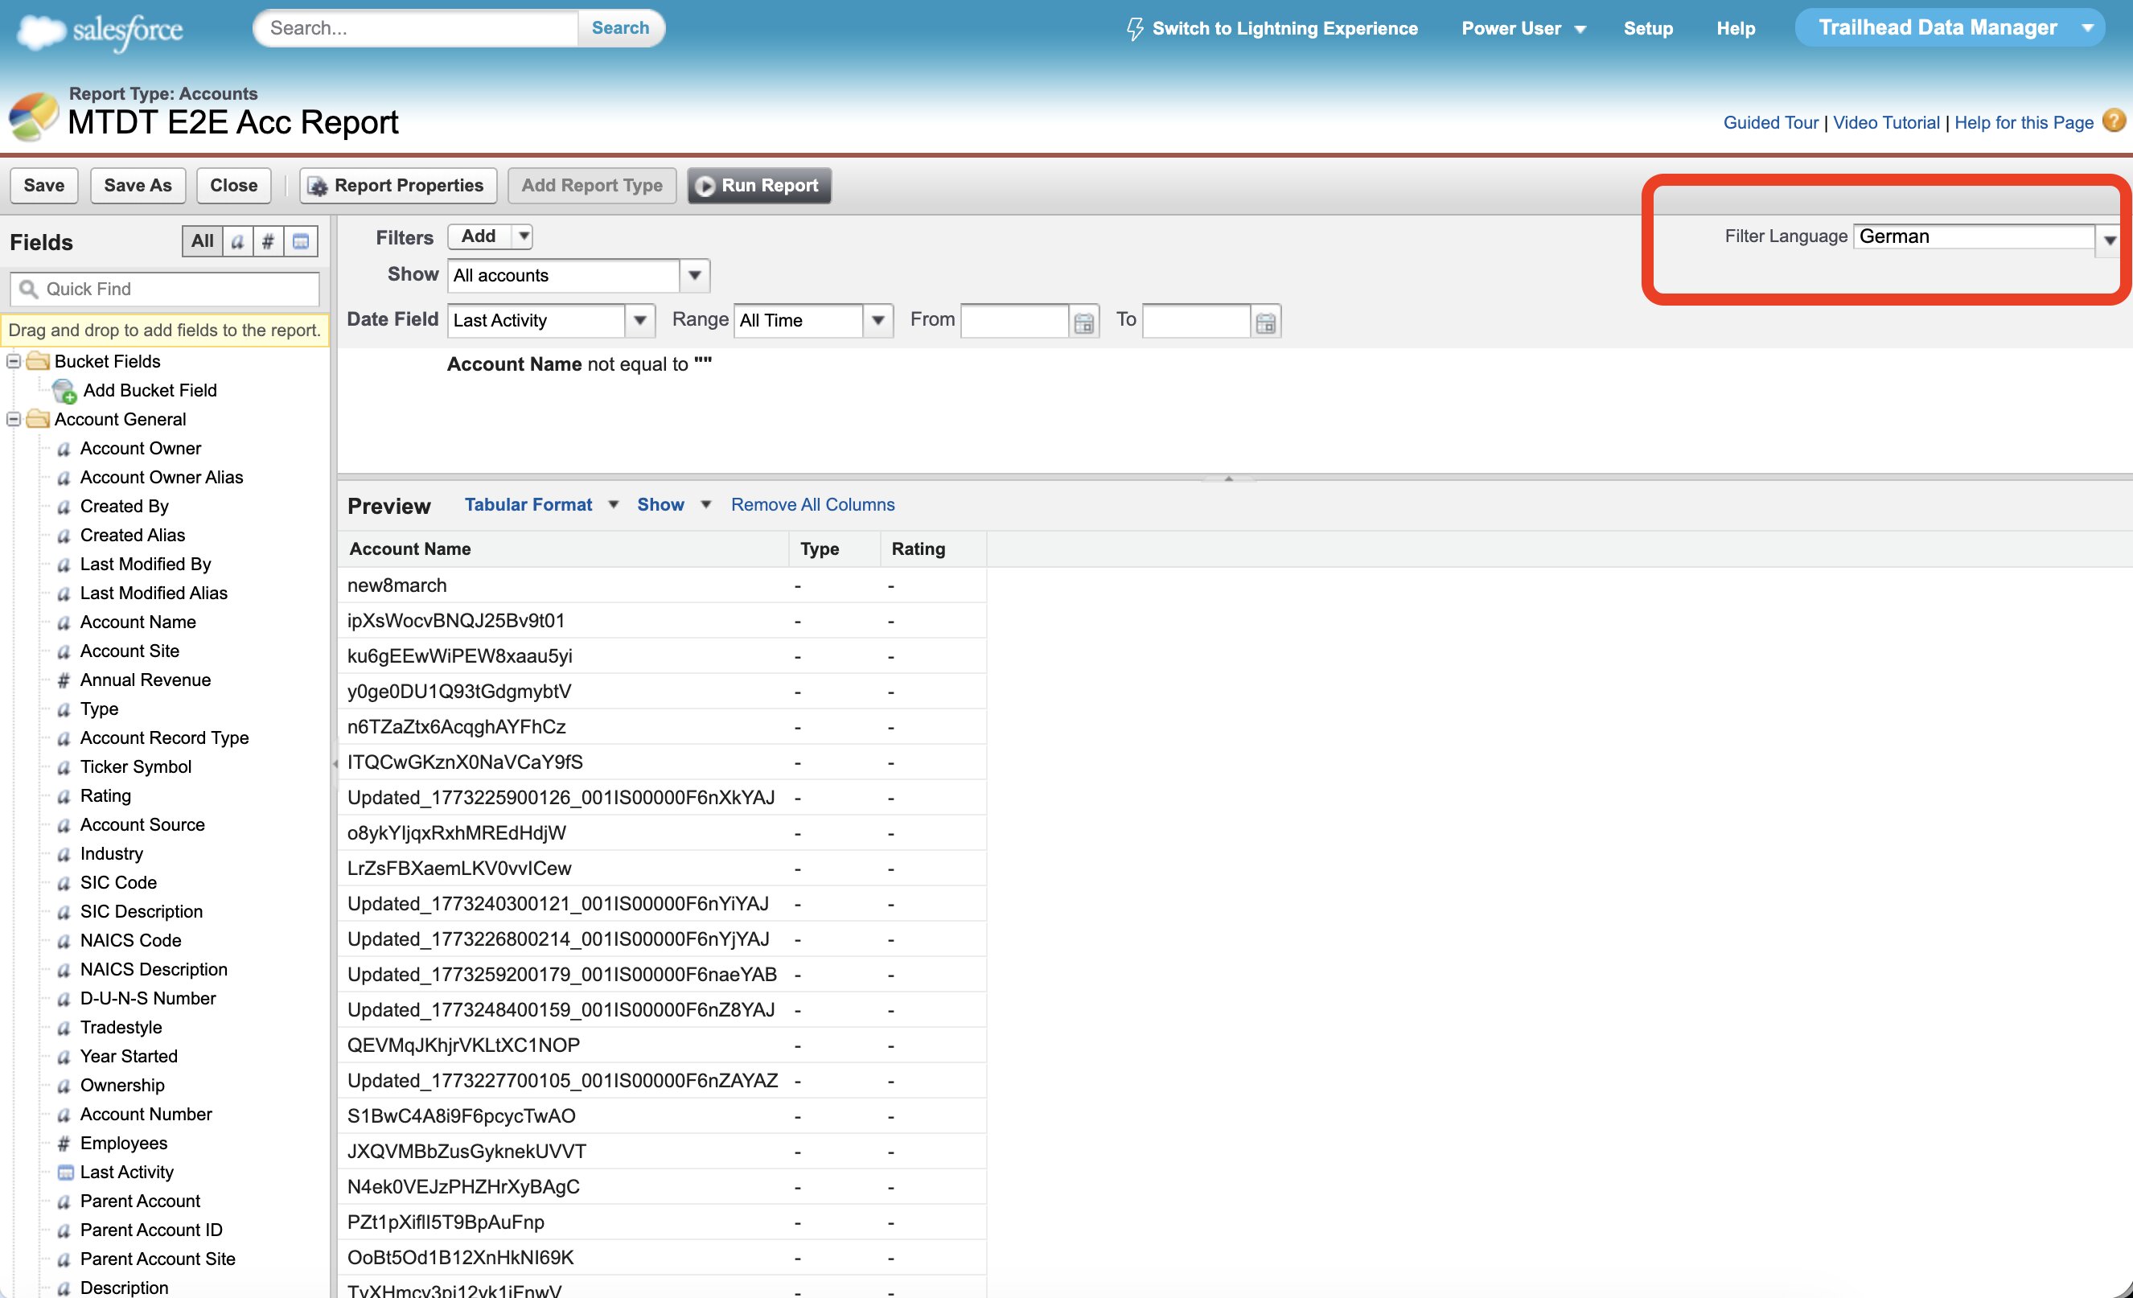Click the Add Bucket Field icon

pyautogui.click(x=65, y=391)
